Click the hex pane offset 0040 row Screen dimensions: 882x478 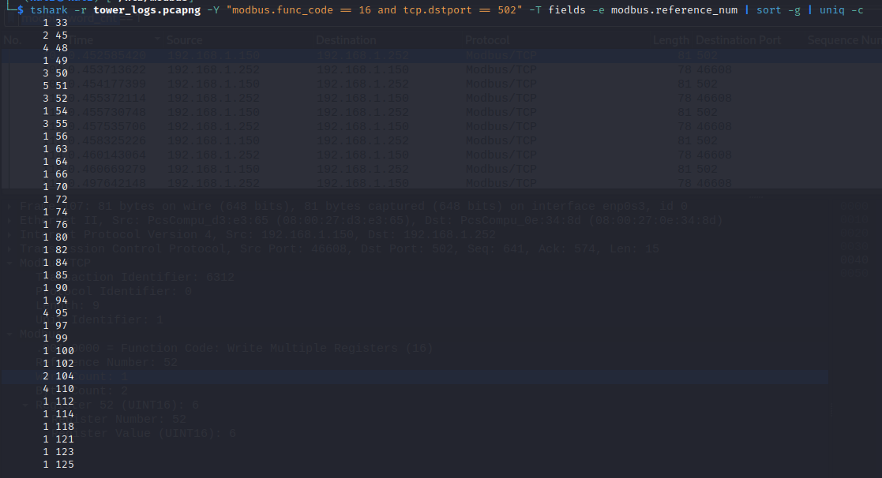854,259
